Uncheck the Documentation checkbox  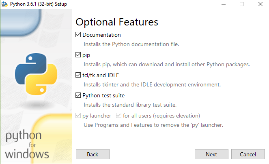78,35
